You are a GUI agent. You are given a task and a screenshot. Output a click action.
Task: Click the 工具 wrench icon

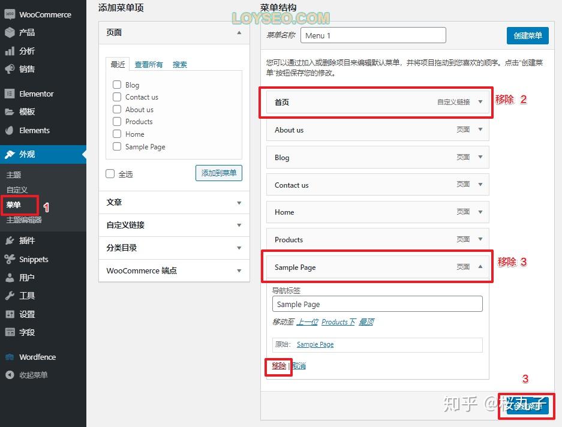coord(10,296)
